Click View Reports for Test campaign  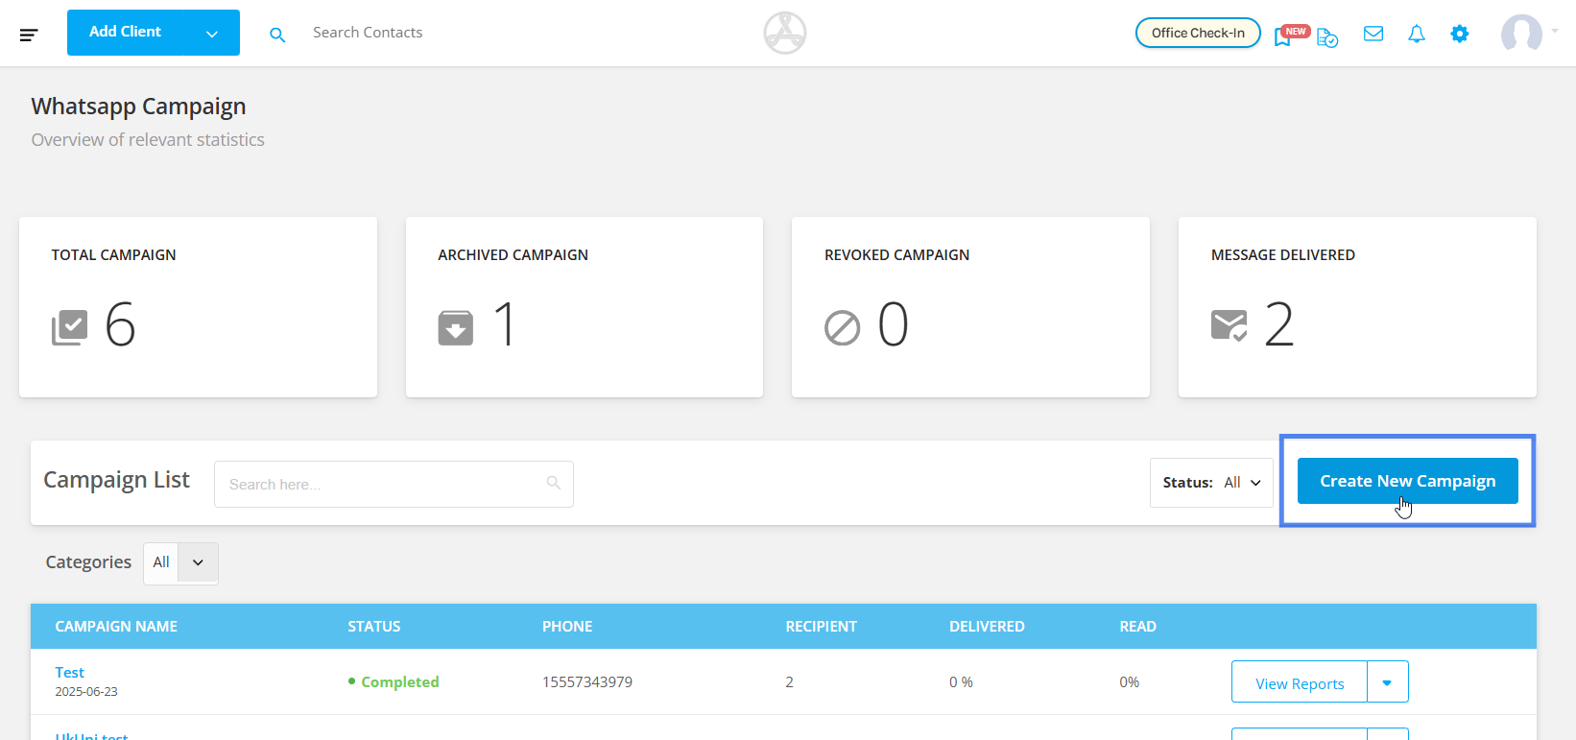[1300, 683]
